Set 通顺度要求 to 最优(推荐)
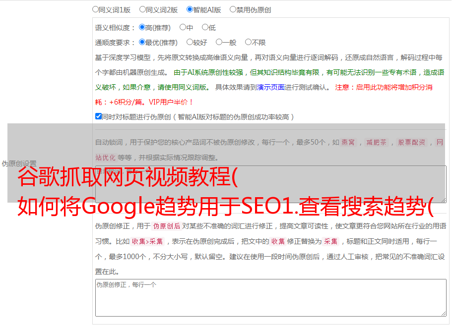This screenshot has height=326, width=452. point(142,43)
